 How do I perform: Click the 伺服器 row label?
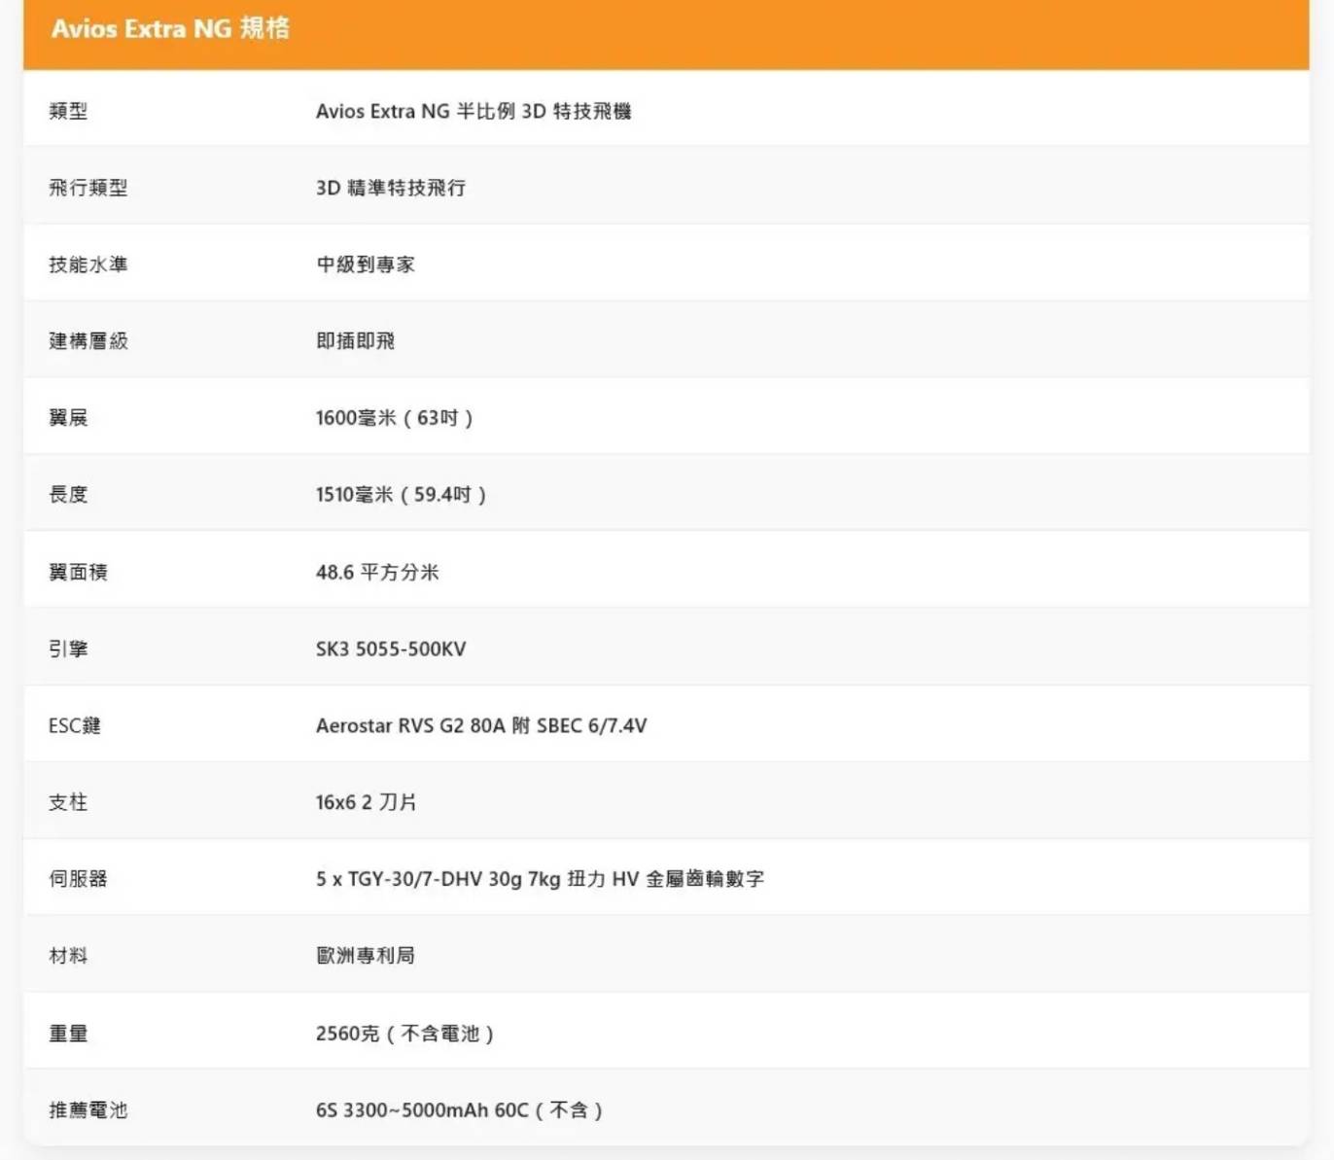point(78,879)
